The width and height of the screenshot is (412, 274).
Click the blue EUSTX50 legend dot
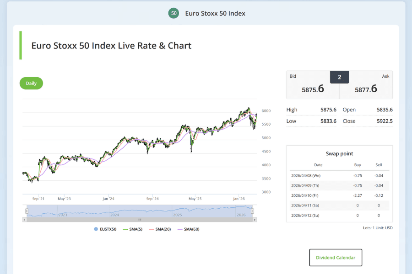(x=96, y=229)
